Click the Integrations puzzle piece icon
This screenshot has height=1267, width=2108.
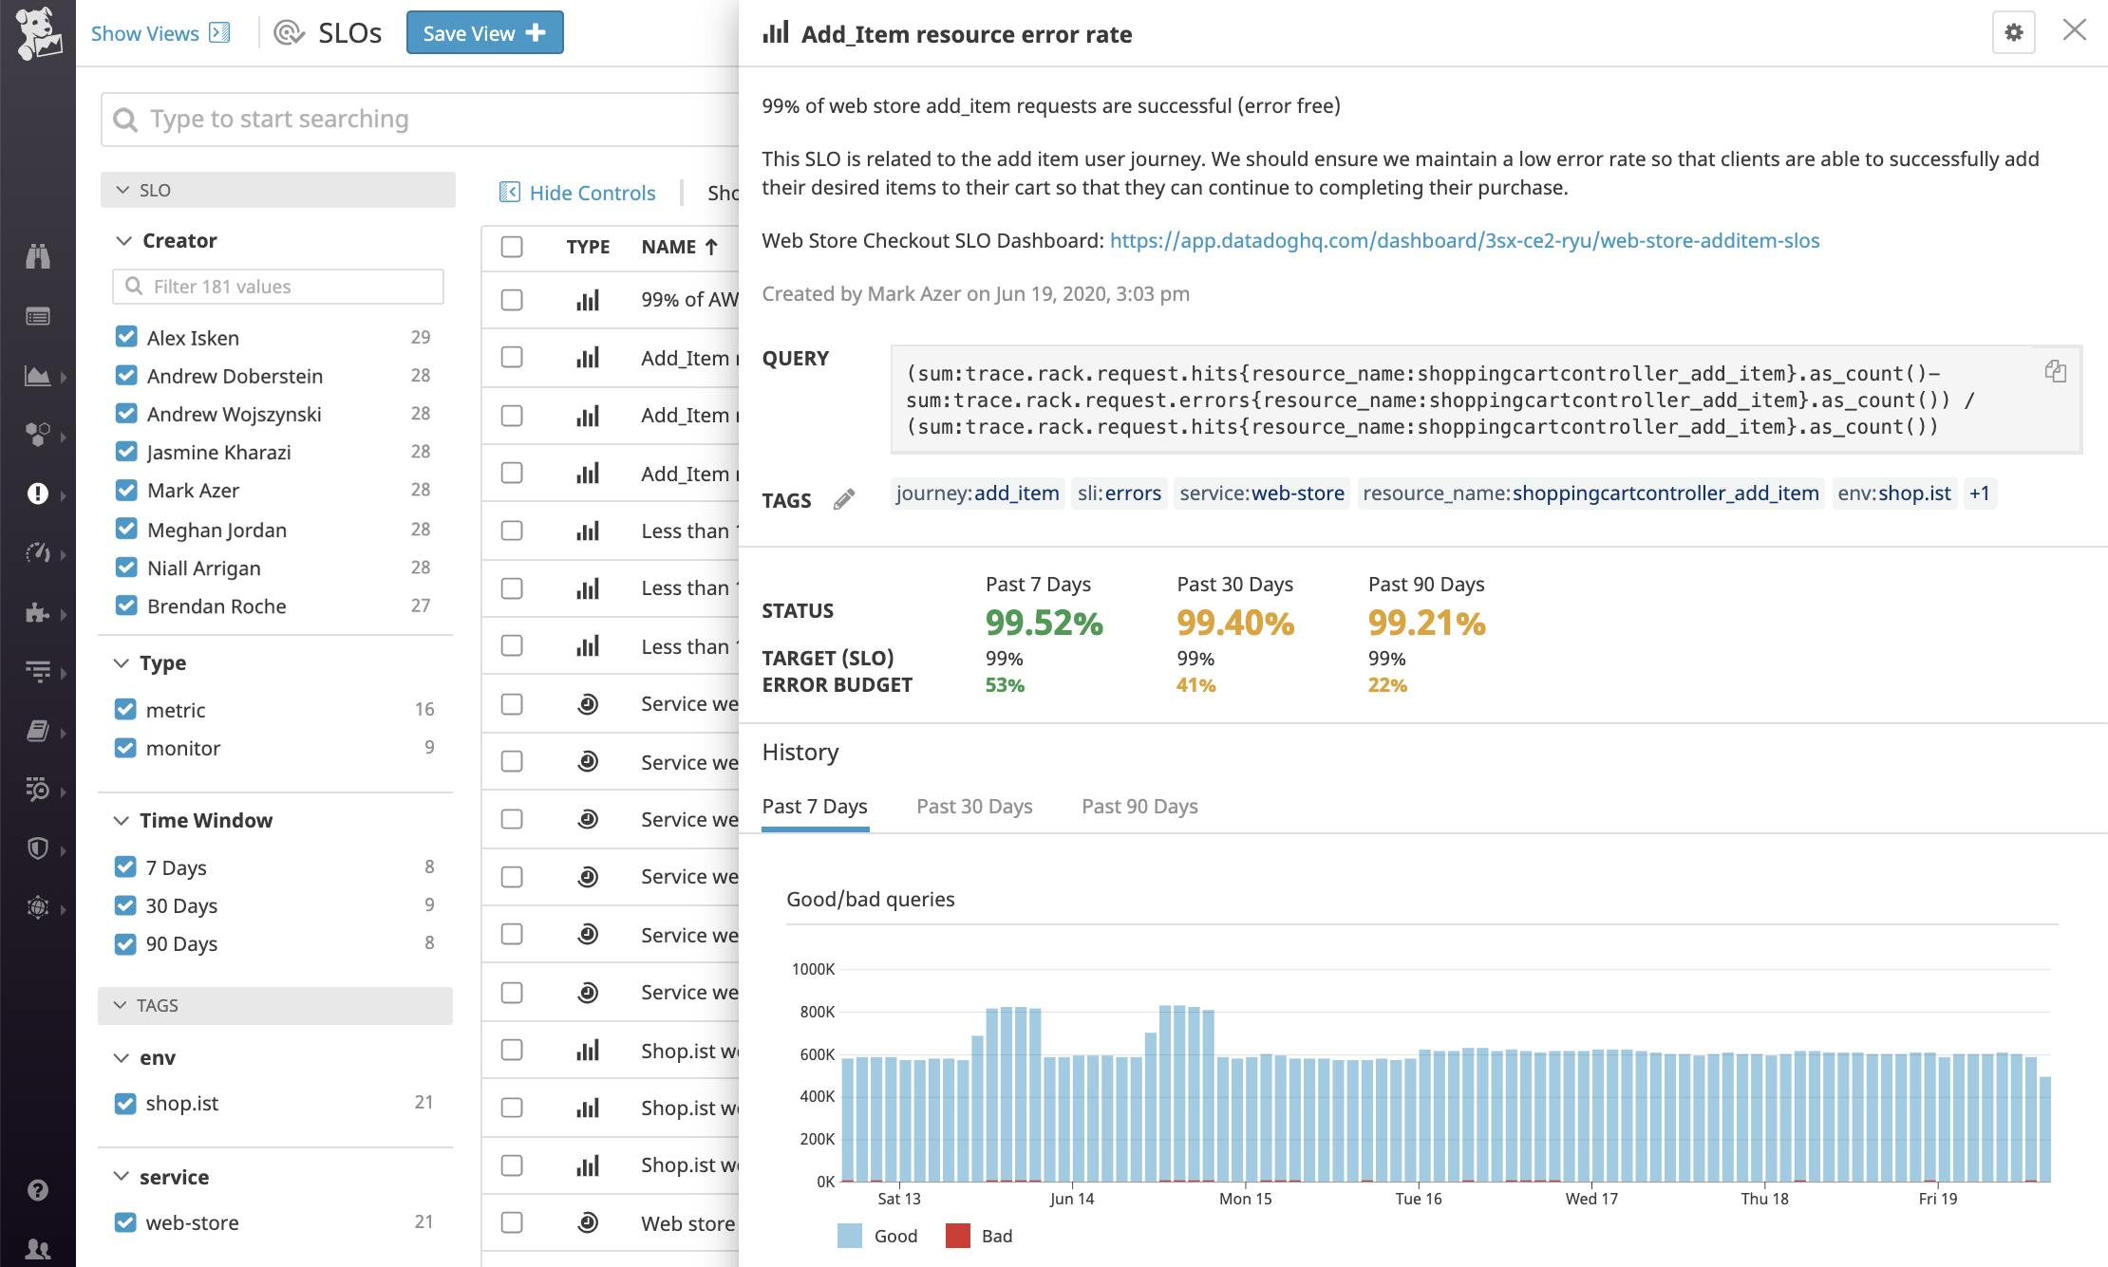click(38, 613)
